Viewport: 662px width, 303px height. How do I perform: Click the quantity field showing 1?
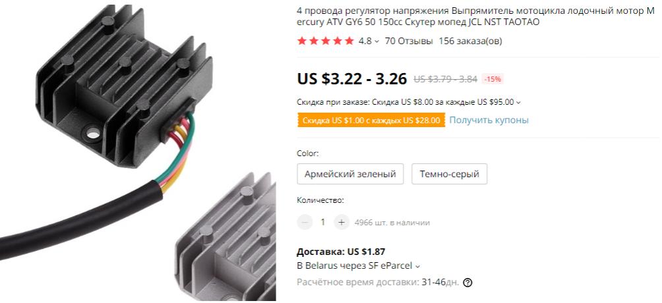click(323, 222)
